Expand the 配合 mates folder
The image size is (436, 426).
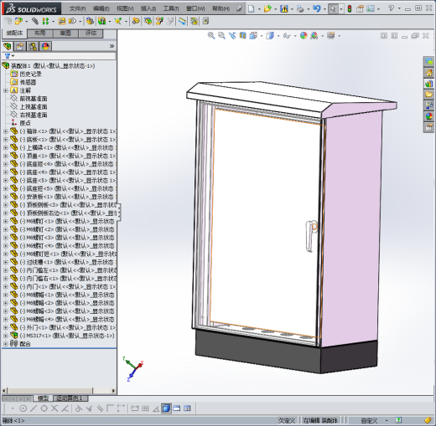pyautogui.click(x=5, y=344)
